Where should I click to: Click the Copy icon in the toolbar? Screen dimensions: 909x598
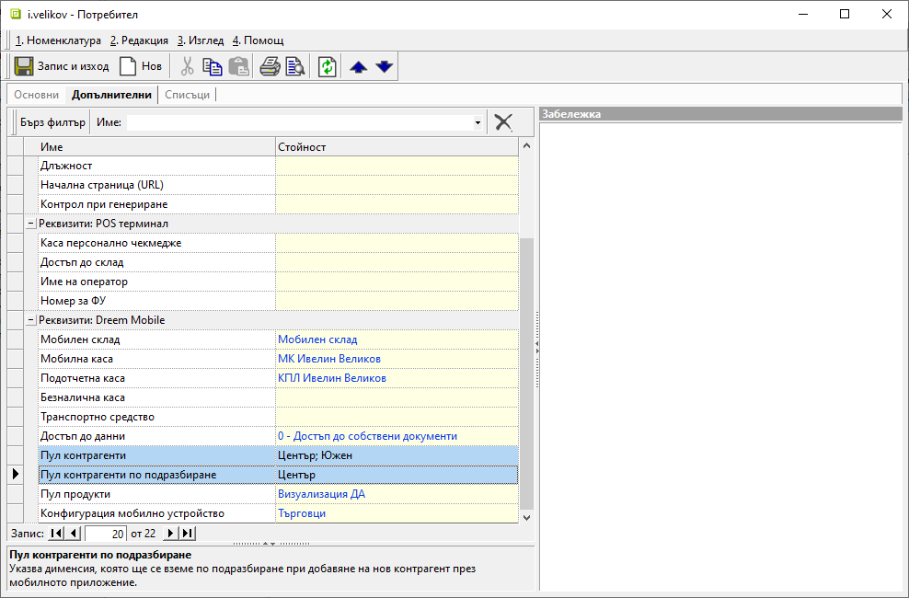[213, 66]
